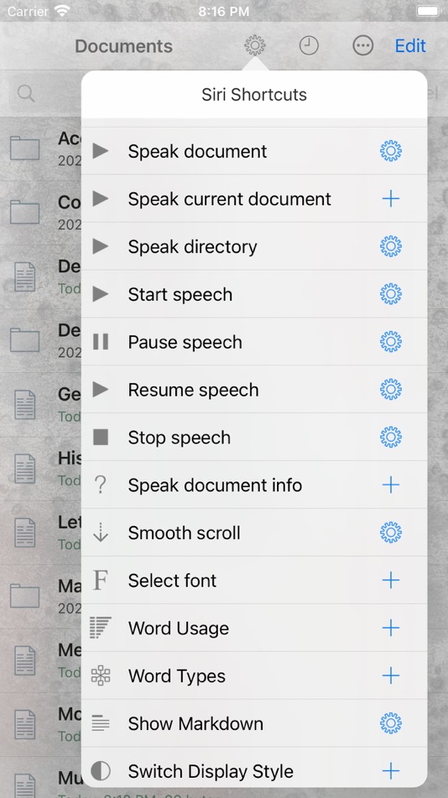The image size is (448, 798).
Task: Open gear options for Resume speech
Action: (391, 390)
